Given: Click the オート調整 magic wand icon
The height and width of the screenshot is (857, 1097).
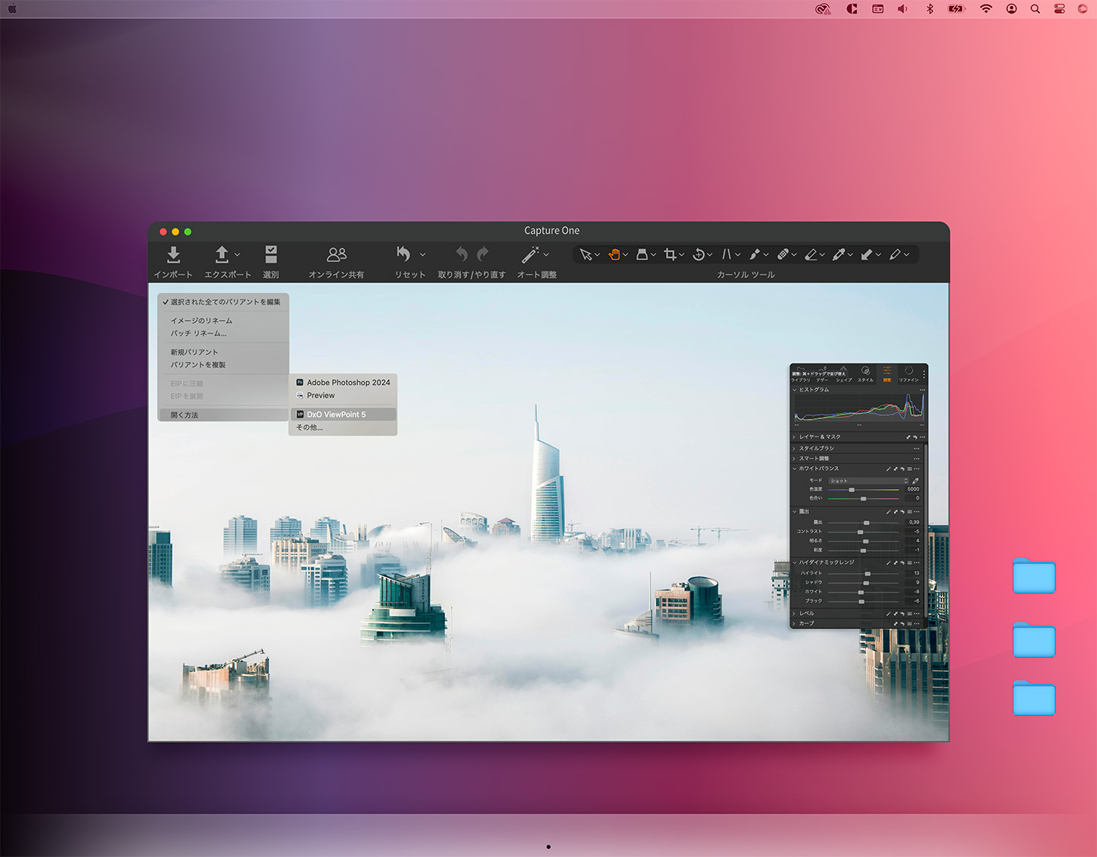Looking at the screenshot, I should click(530, 254).
